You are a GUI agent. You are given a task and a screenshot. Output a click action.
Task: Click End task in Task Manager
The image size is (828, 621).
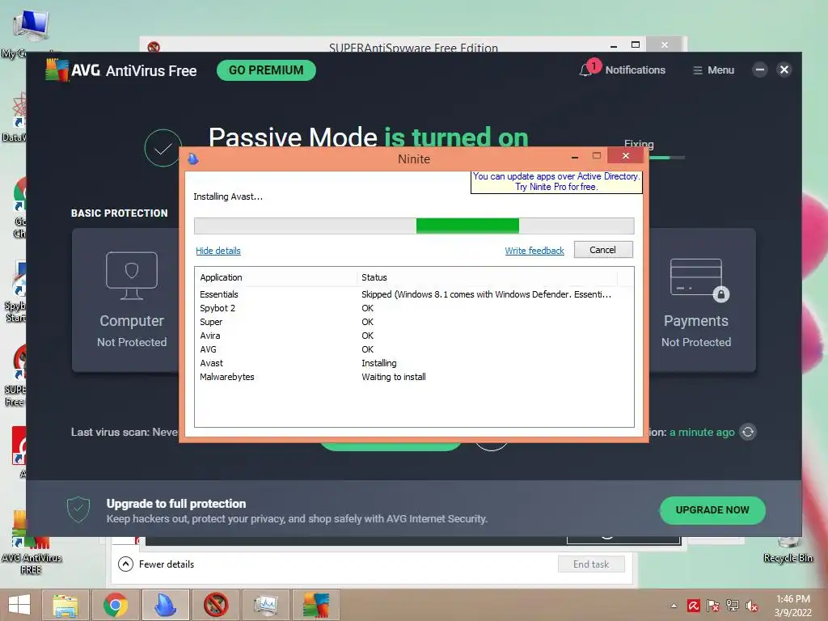[x=591, y=564]
